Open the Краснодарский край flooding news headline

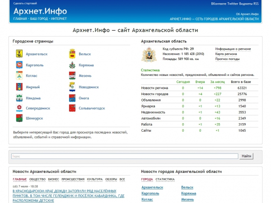(69, 196)
